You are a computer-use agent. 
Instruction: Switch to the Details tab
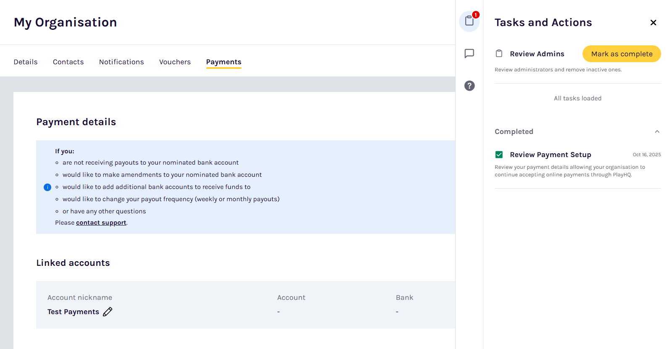26,62
